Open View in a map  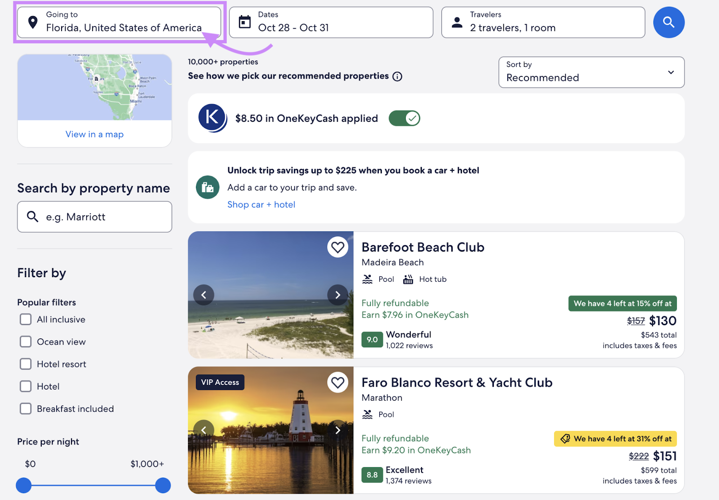[x=94, y=133]
